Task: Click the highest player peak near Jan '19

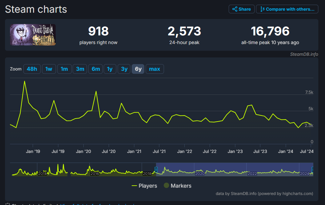Action: (25, 81)
